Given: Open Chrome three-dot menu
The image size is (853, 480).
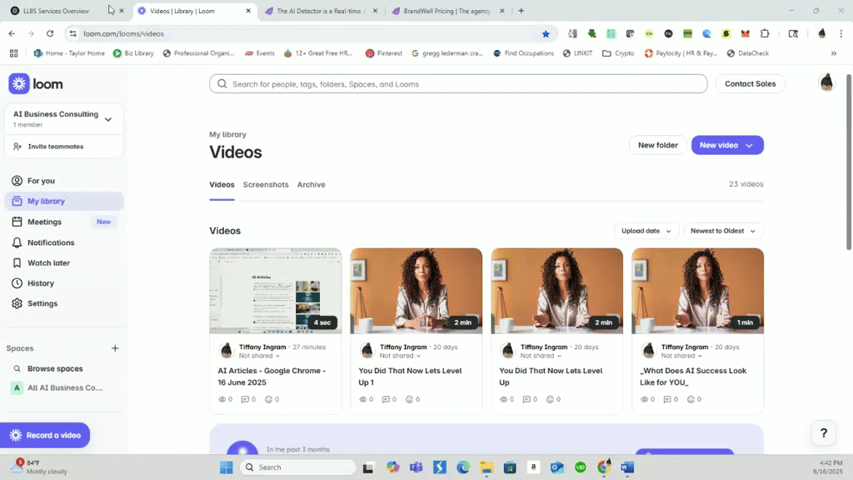Looking at the screenshot, I should pyautogui.click(x=841, y=33).
